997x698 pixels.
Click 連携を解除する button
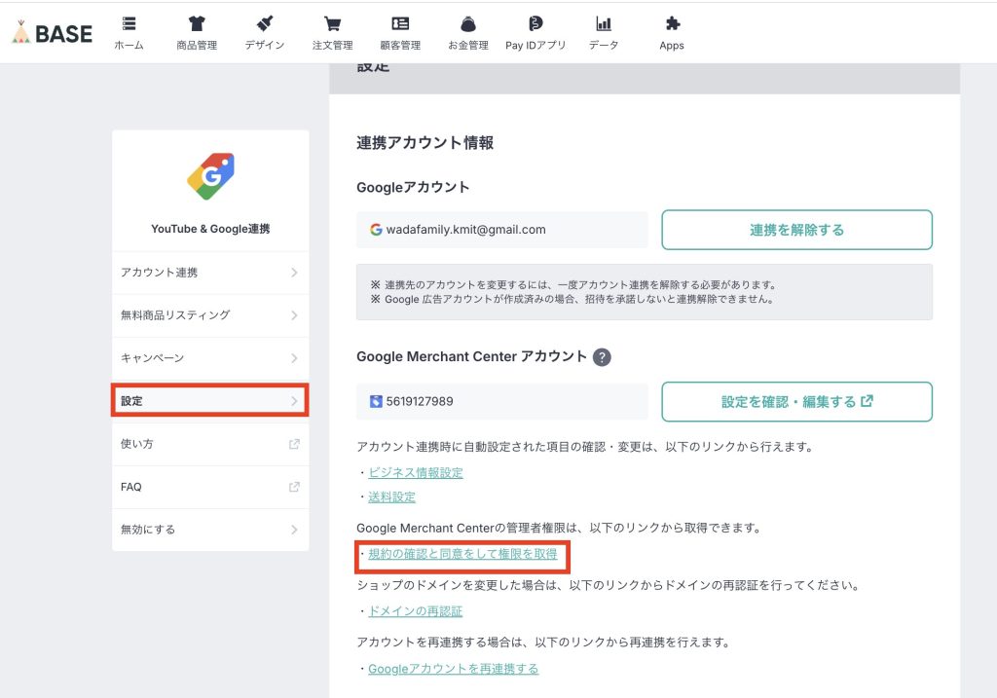tap(796, 230)
